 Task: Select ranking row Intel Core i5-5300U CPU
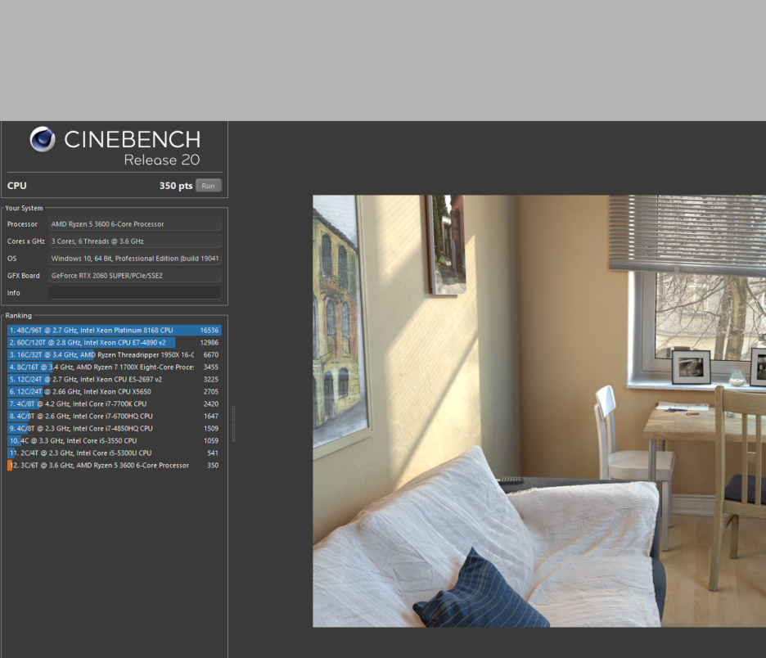point(115,453)
